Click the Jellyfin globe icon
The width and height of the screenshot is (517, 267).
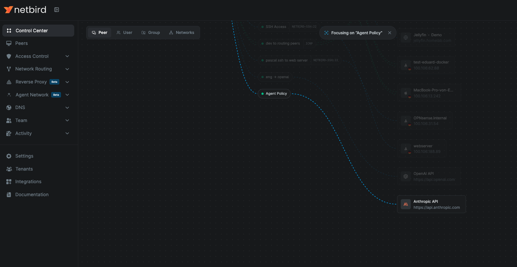pyautogui.click(x=406, y=38)
